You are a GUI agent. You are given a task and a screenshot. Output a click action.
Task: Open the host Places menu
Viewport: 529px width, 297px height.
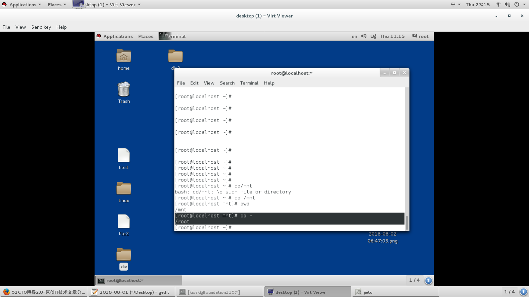pos(57,5)
